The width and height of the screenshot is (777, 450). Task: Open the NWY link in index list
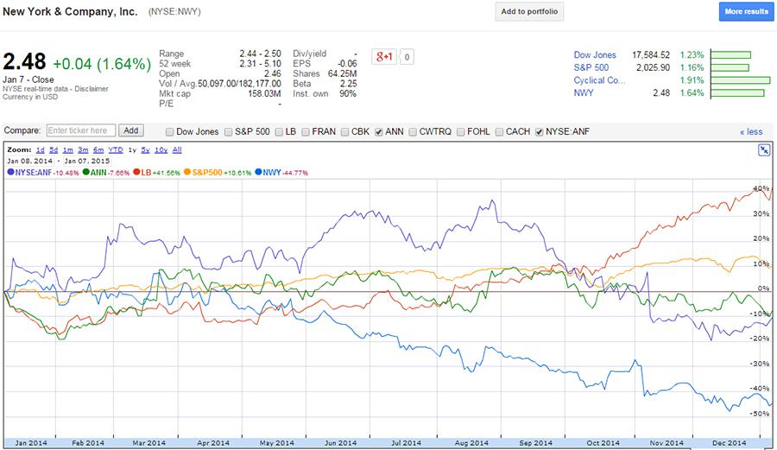[x=584, y=92]
